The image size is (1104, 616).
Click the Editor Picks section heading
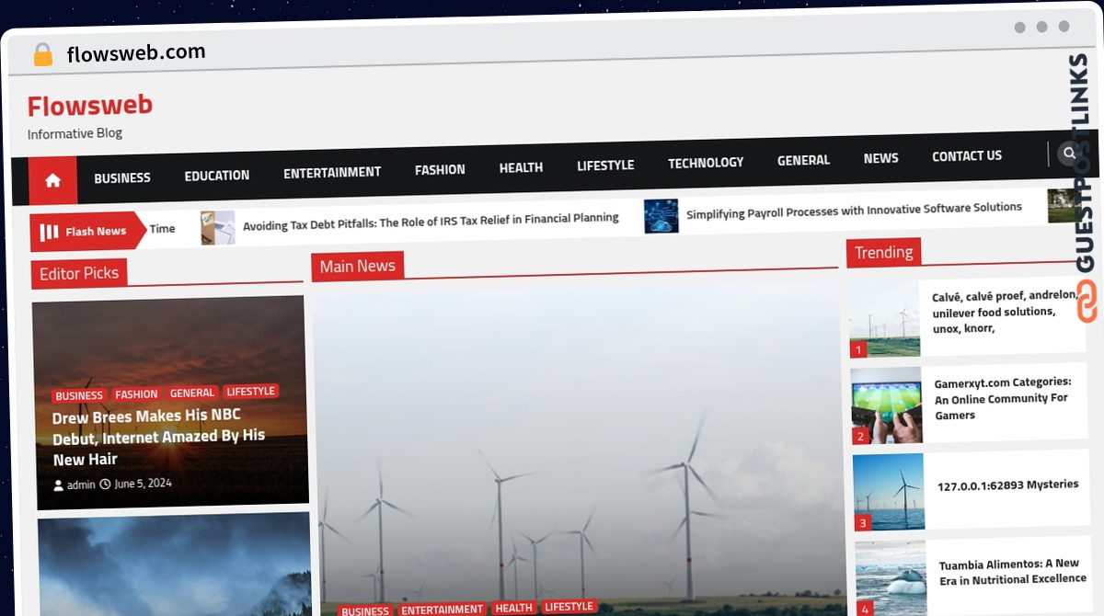tap(79, 273)
